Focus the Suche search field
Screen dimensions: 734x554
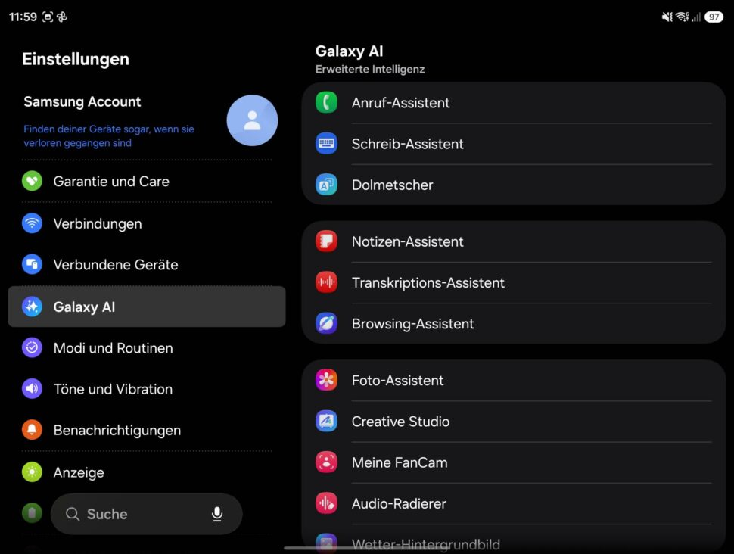[x=147, y=514]
